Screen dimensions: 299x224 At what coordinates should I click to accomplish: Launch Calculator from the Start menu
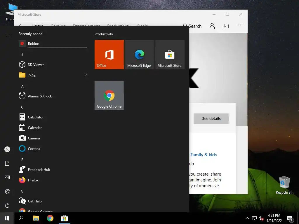point(53,117)
